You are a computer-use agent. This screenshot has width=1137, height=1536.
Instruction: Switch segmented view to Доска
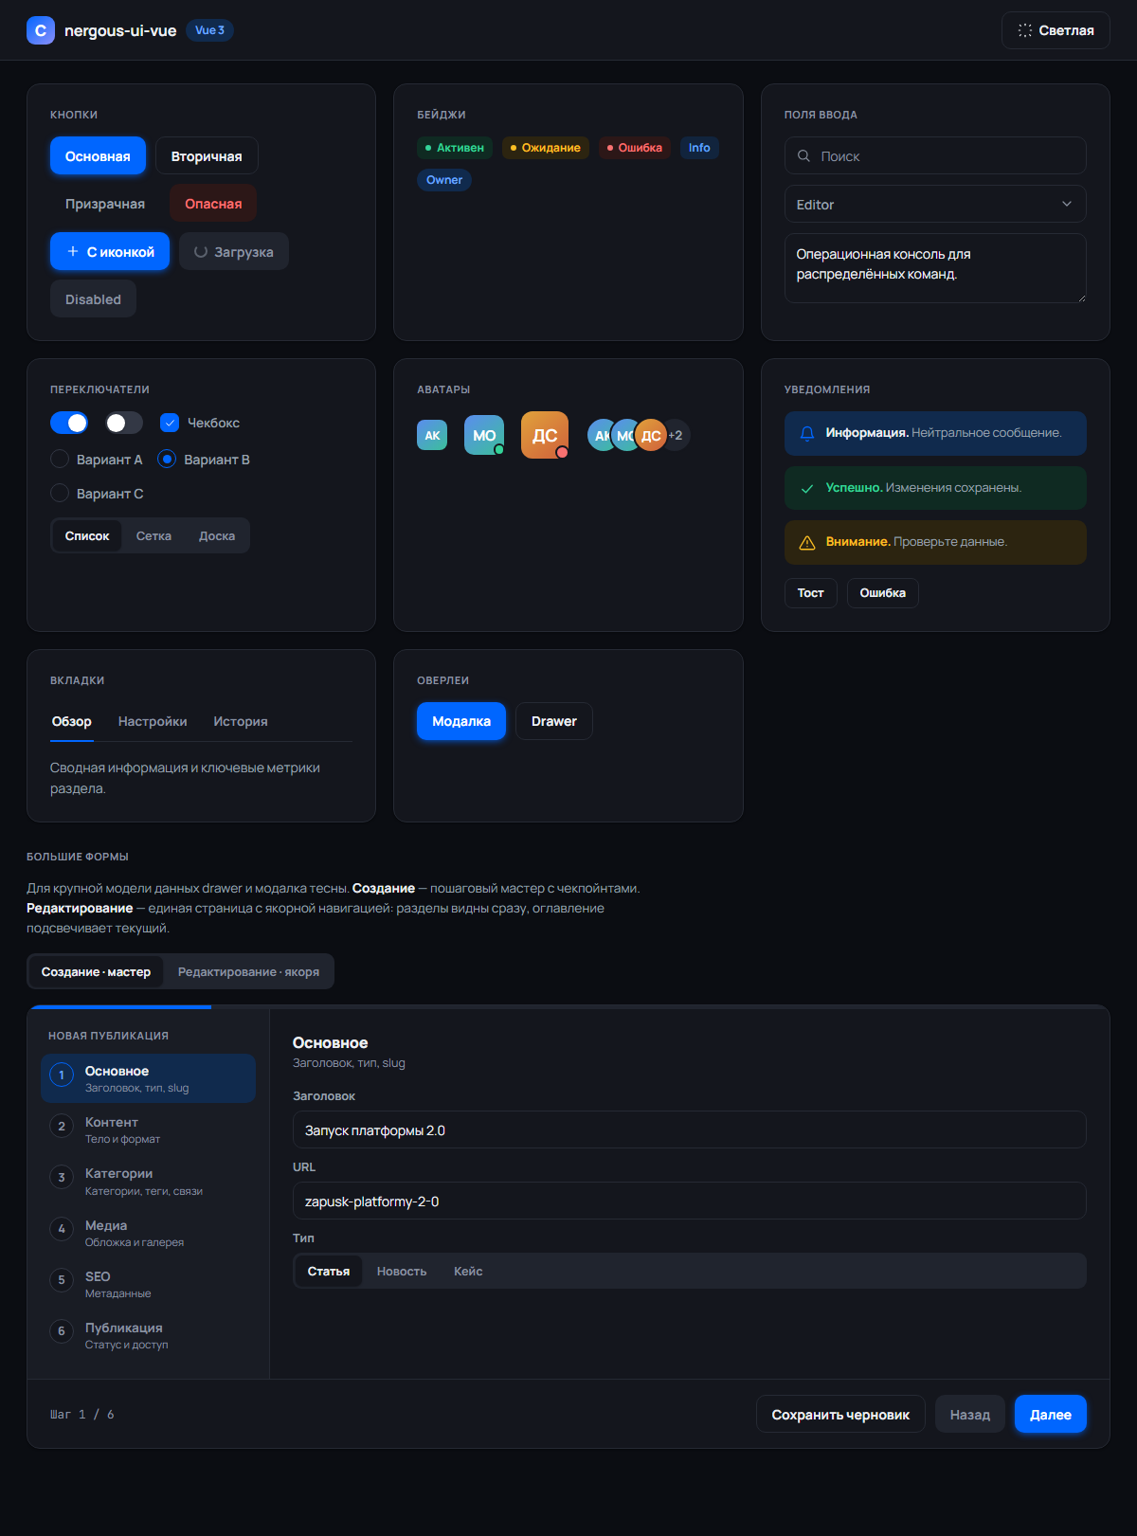click(x=217, y=535)
